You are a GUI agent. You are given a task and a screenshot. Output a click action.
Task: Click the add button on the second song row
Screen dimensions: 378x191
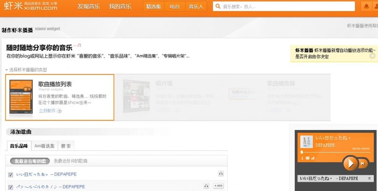(x=218, y=186)
